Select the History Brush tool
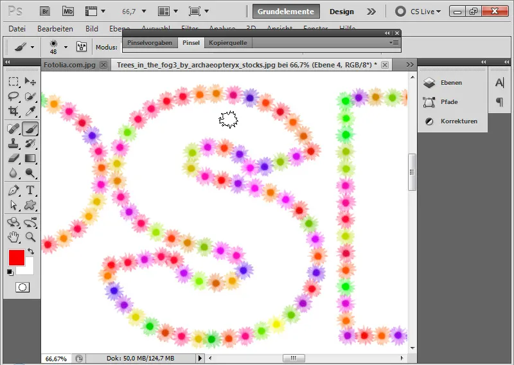 (30, 143)
